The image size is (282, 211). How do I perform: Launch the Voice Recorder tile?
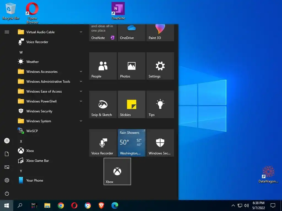(x=103, y=143)
